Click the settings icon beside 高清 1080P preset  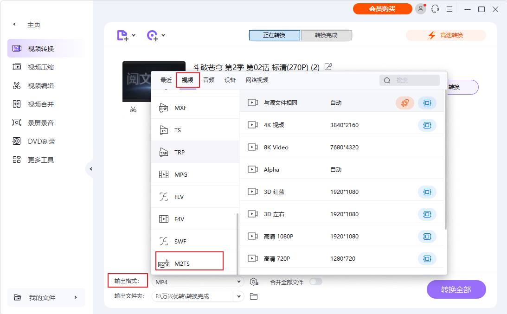pyautogui.click(x=427, y=236)
